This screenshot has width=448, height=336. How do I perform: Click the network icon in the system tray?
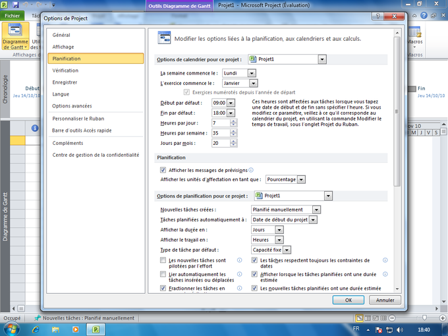point(389,330)
